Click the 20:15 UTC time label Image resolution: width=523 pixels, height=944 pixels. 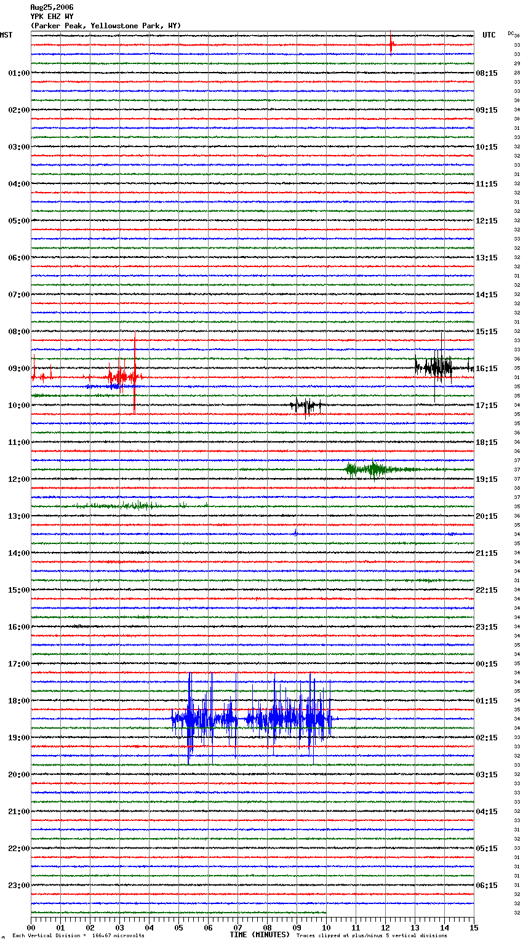click(487, 516)
